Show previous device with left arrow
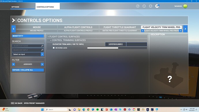Screen dimensions: 199x112 click(14, 29)
